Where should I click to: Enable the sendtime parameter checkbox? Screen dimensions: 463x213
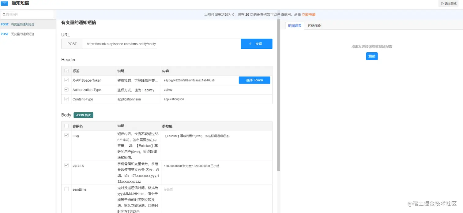click(x=66, y=189)
